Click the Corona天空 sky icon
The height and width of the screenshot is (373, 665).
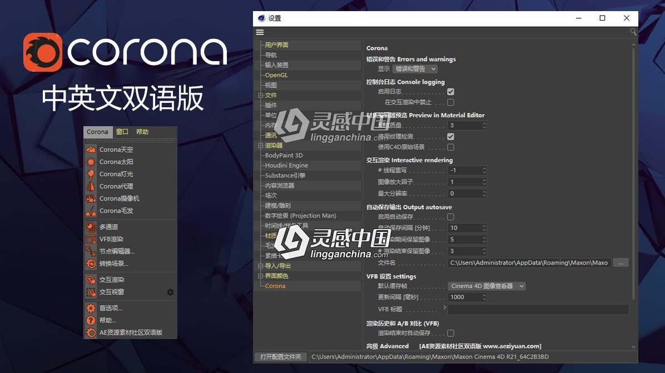91,150
